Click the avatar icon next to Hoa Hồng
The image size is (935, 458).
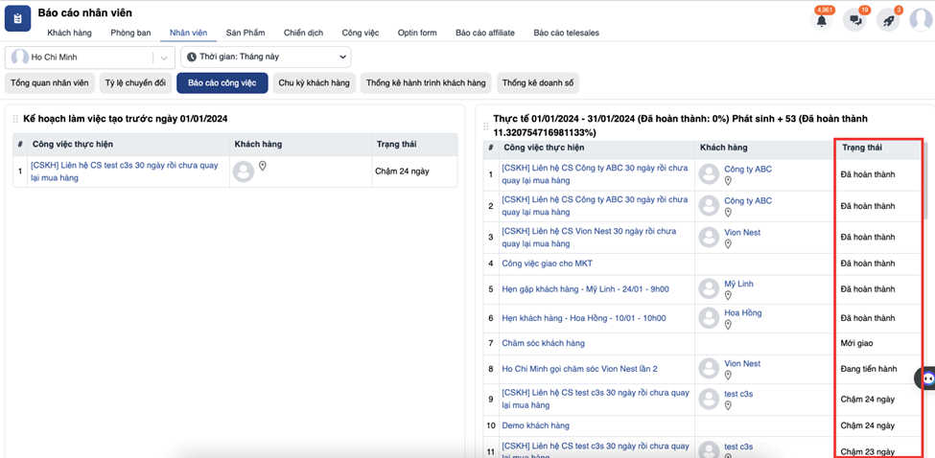[709, 318]
